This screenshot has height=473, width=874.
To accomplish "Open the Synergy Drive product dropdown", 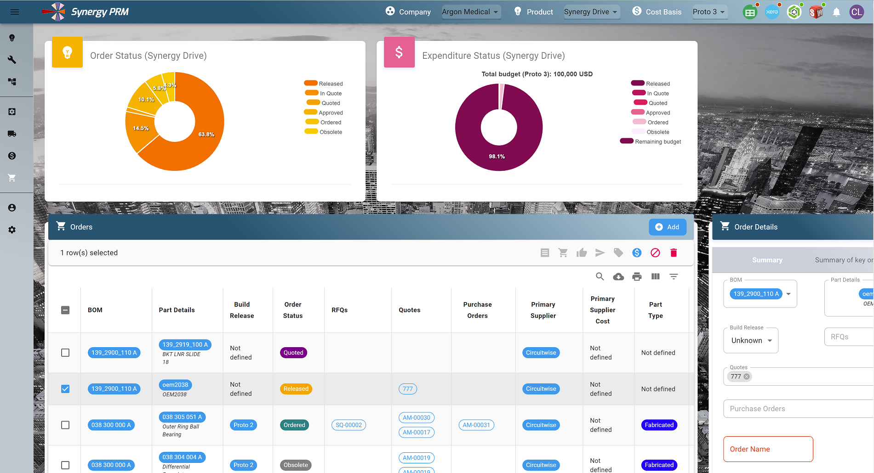I will coord(591,12).
